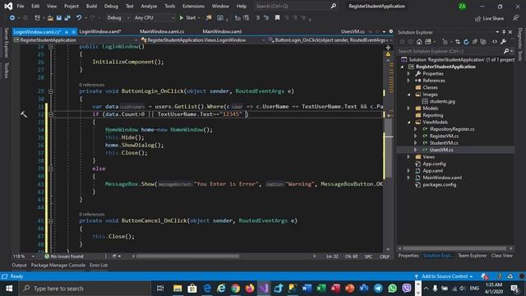Toggle pin on LoginWindow.xaml.cs tab
Viewport: 526px width, 296px height.
click(x=67, y=32)
